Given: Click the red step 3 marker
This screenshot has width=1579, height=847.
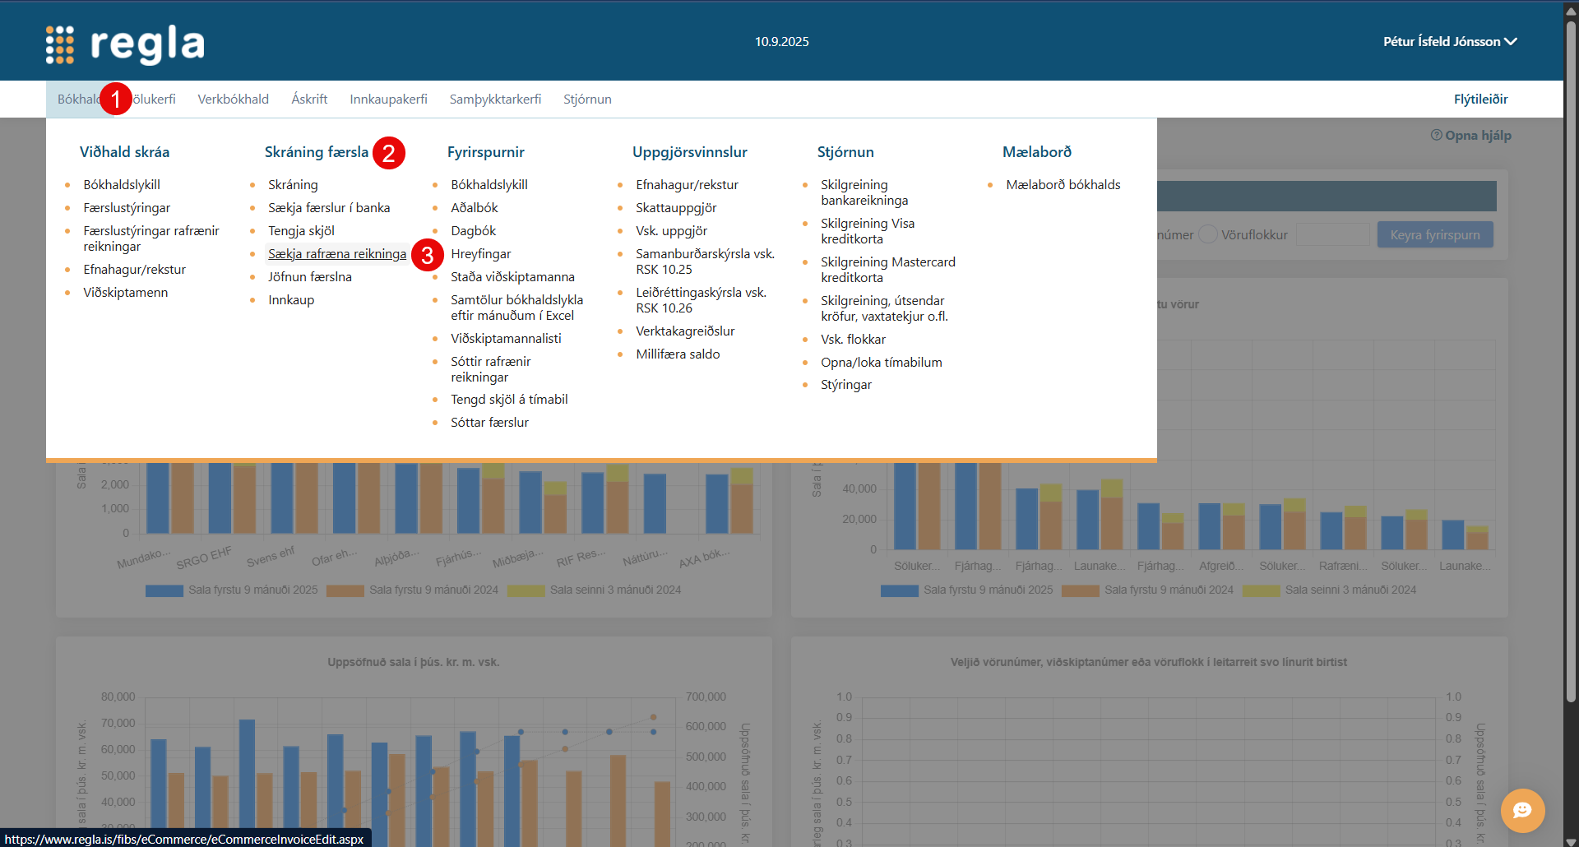Looking at the screenshot, I should [427, 255].
